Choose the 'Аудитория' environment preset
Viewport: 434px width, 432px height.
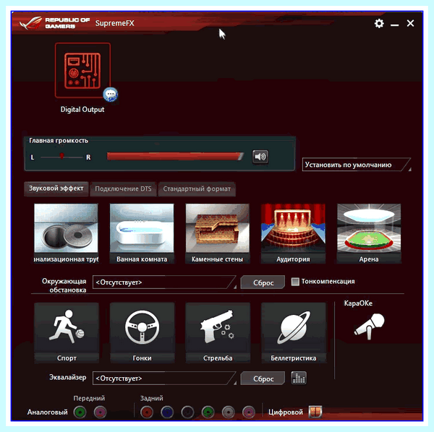pyautogui.click(x=293, y=233)
